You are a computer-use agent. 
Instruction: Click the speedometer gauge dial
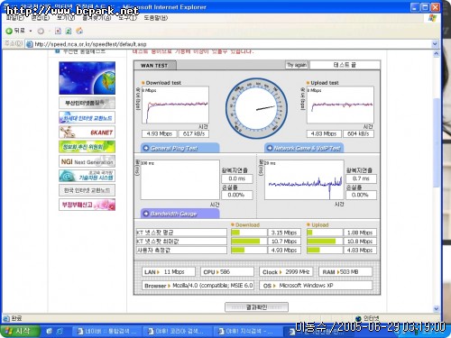256,108
